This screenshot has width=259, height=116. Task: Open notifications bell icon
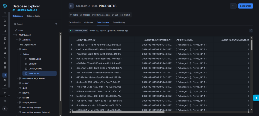click(x=5, y=101)
